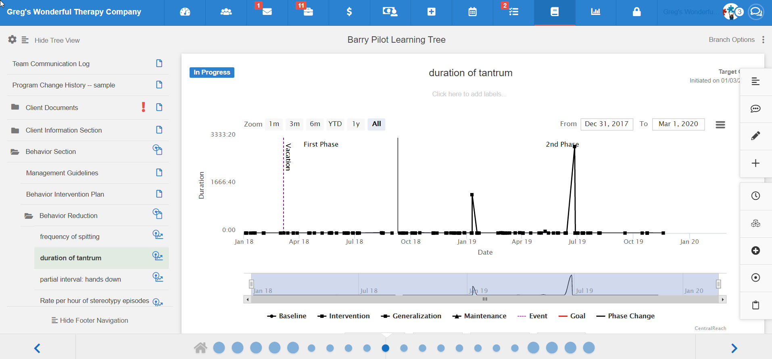This screenshot has width=772, height=359.
Task: Open the calendar icon in top navigation
Action: coord(472,12)
